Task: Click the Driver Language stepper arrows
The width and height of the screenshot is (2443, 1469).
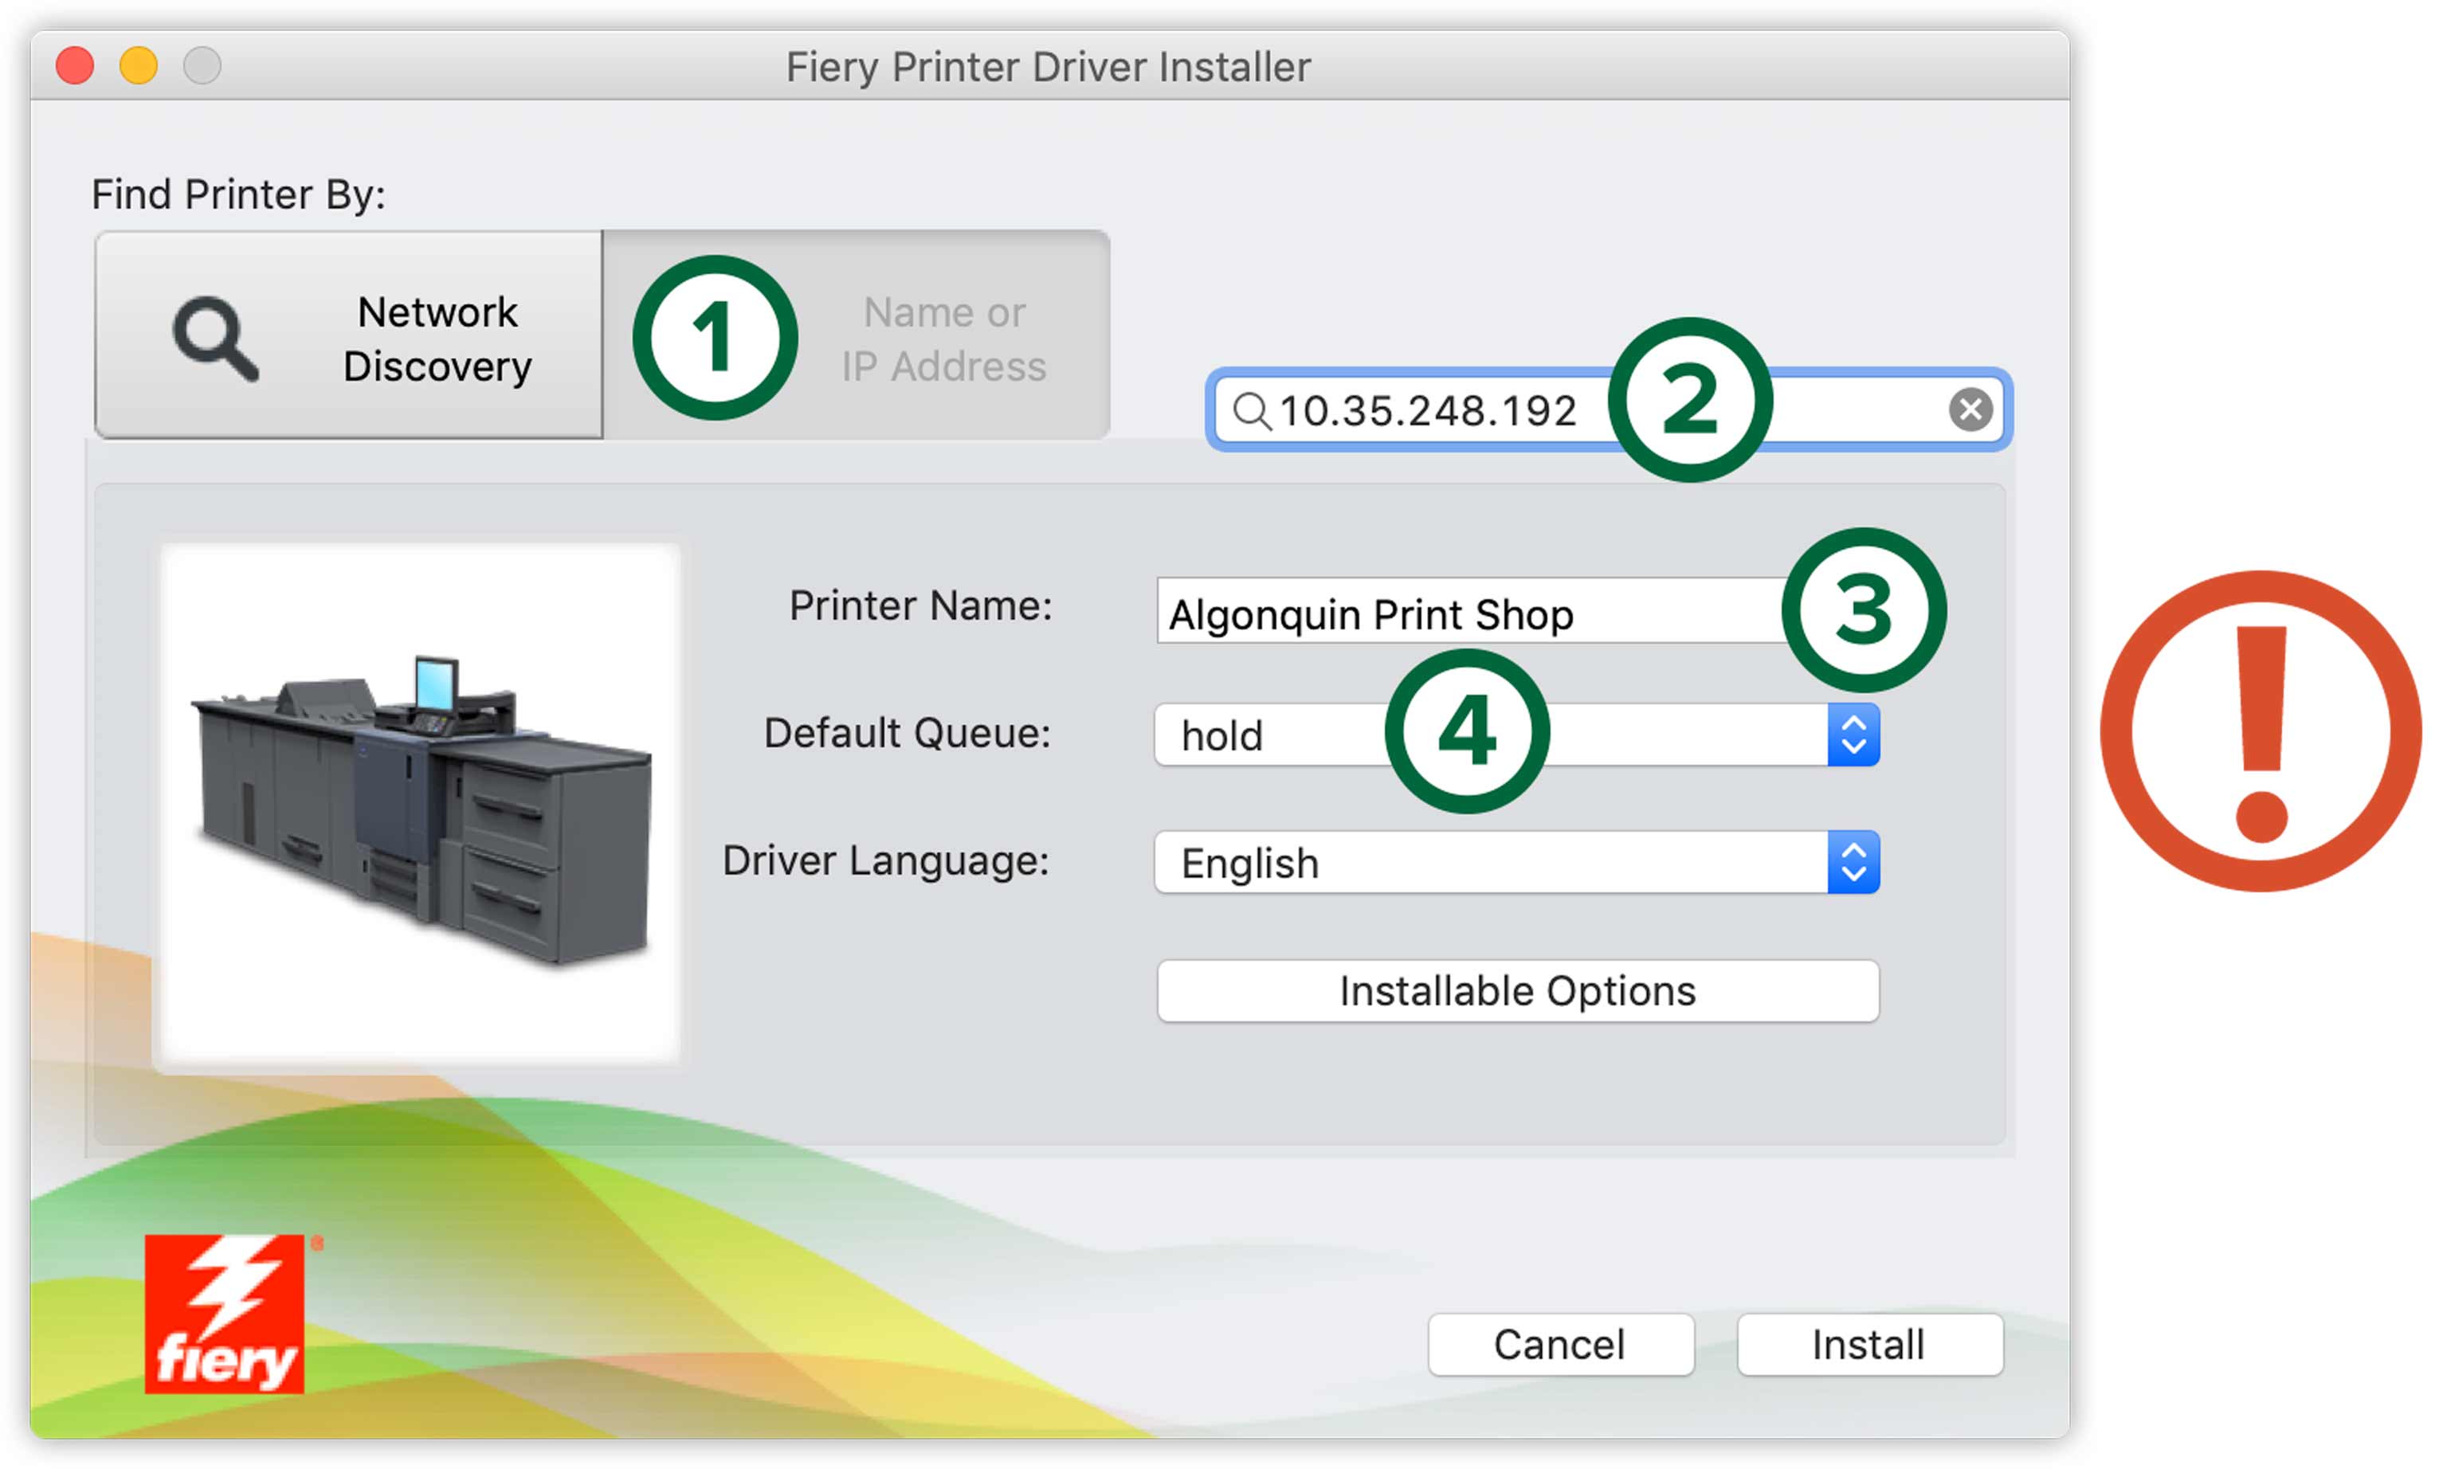Action: 1853,862
